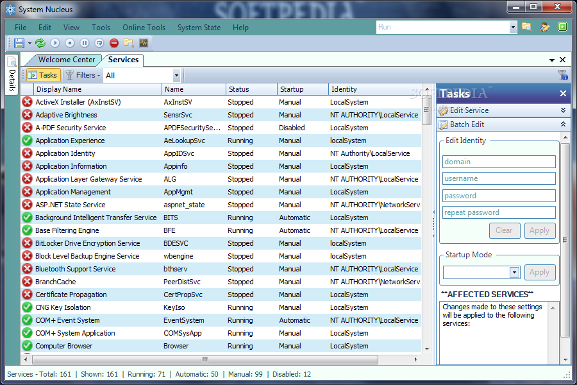Click the A-PDF Security Service stopped icon
This screenshot has height=385, width=577.
pyautogui.click(x=27, y=128)
